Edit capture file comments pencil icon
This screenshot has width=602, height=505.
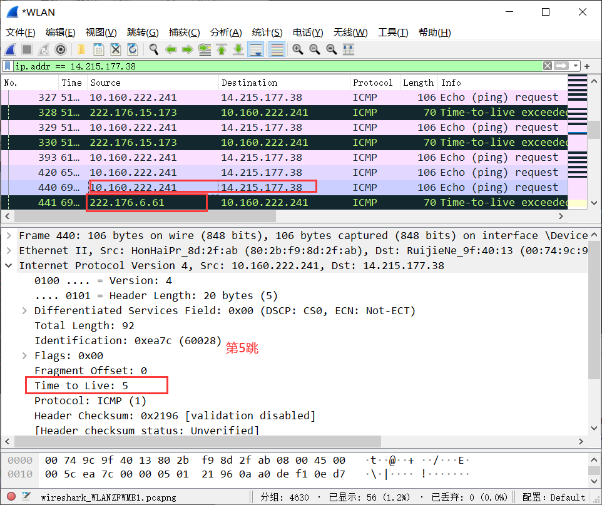coord(26,496)
